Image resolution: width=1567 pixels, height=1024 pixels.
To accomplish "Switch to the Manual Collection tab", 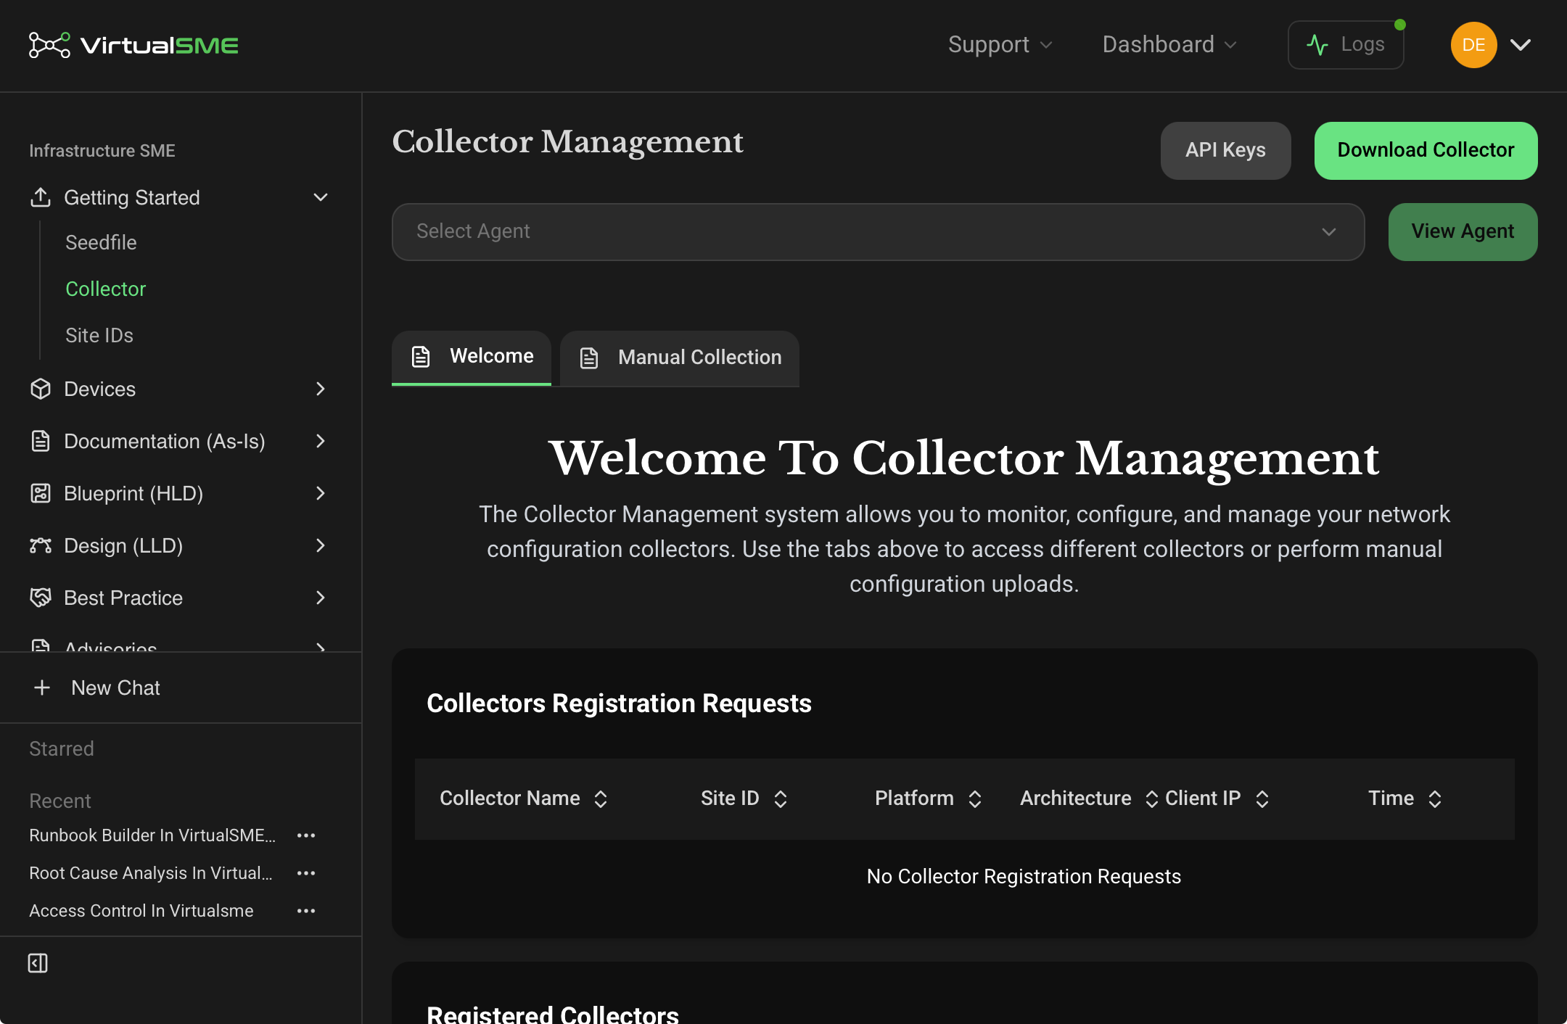I will (x=680, y=358).
